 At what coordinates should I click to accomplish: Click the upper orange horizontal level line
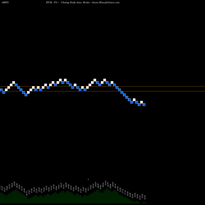[102, 86]
